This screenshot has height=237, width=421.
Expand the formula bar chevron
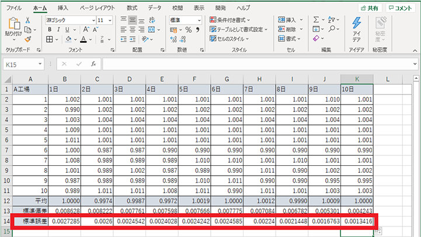coord(415,64)
